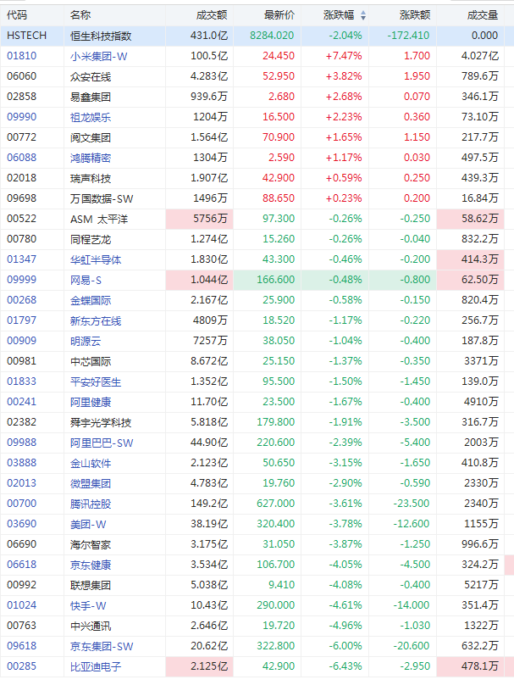Open stock link 微盟集团
The height and width of the screenshot is (685, 514).
click(x=91, y=483)
